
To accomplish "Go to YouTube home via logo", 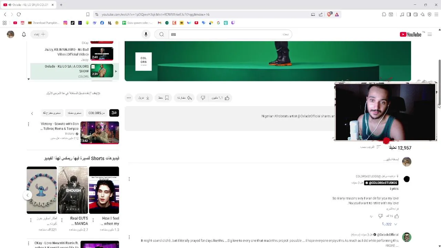I will pos(410,34).
